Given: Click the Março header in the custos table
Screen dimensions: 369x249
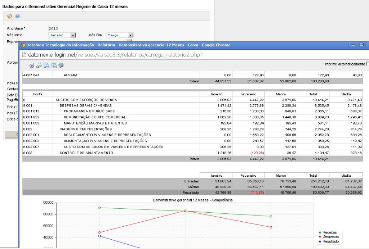Looking at the screenshot, I should pyautogui.click(x=281, y=94).
